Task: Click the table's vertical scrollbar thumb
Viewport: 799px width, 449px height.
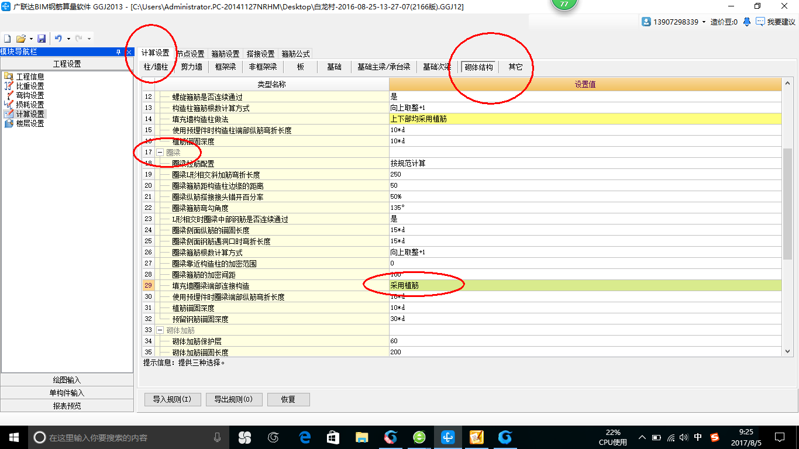Action: tap(787, 203)
